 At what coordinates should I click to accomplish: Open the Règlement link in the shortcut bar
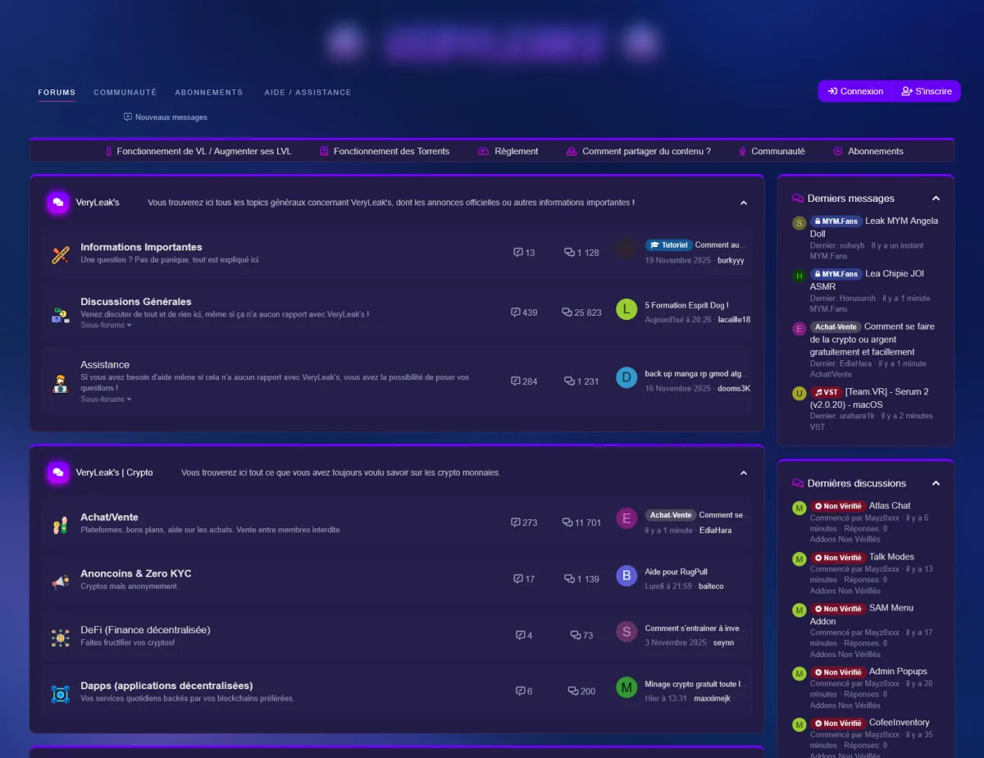508,151
